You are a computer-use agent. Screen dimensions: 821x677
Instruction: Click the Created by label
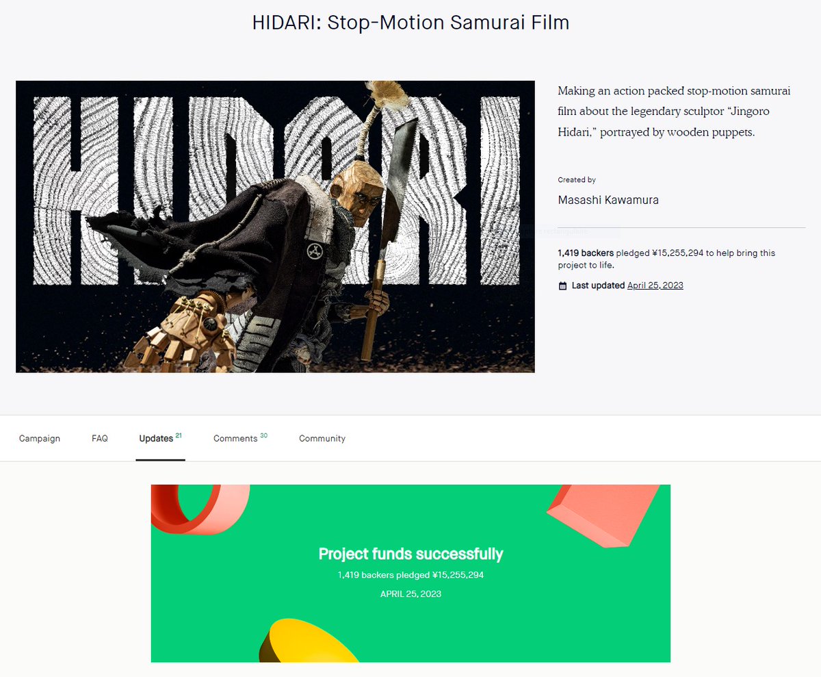point(577,180)
